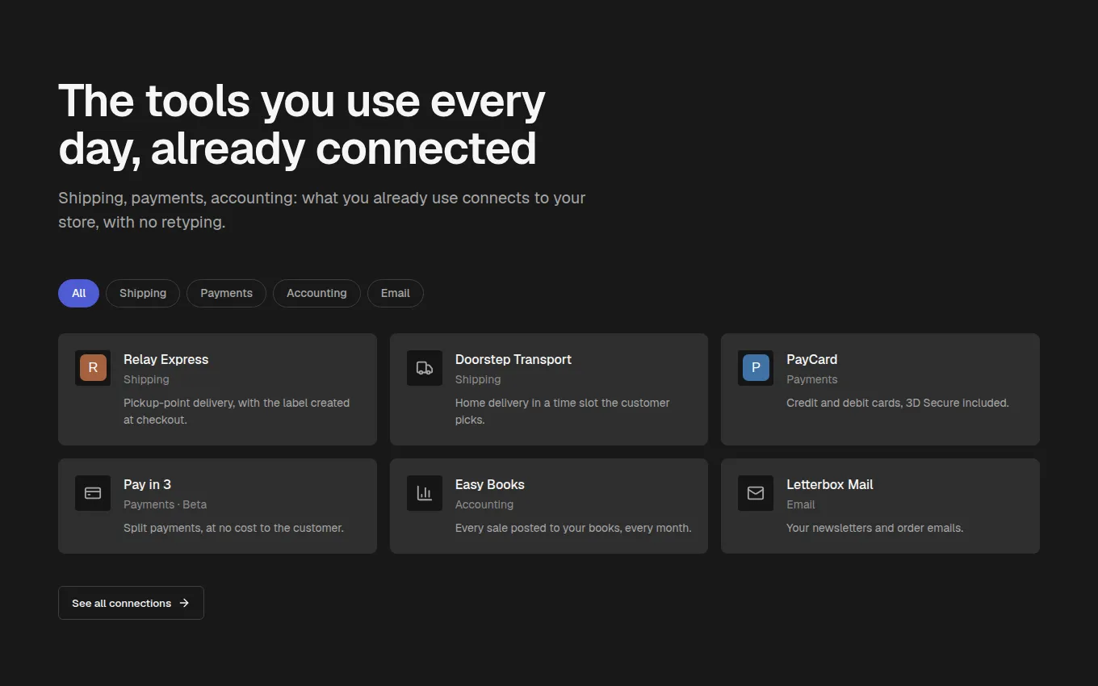The height and width of the screenshot is (686, 1098).
Task: Open the Pay in 3 title
Action: 147,484
